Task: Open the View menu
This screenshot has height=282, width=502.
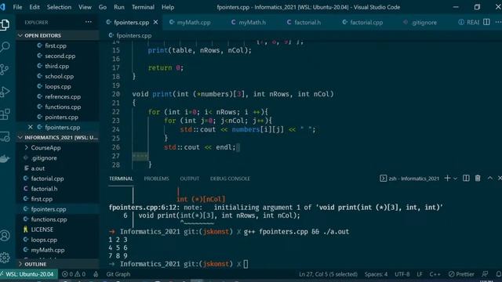Action: tap(85, 7)
